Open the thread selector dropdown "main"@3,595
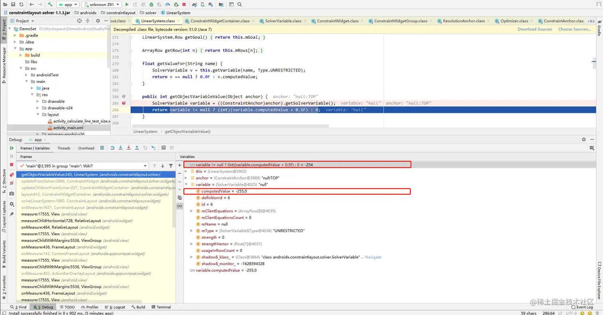 coord(84,166)
